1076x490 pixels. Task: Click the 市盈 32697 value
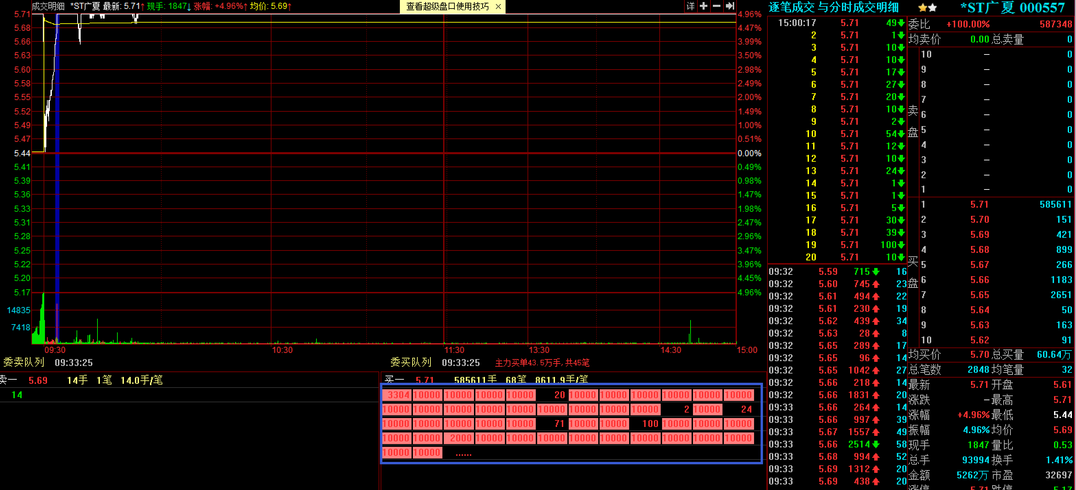[x=1058, y=475]
